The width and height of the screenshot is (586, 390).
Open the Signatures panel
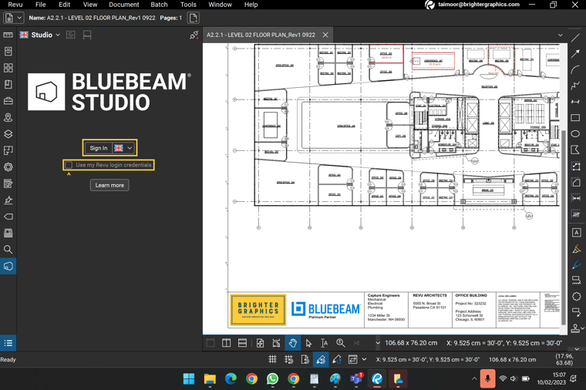pos(8,200)
